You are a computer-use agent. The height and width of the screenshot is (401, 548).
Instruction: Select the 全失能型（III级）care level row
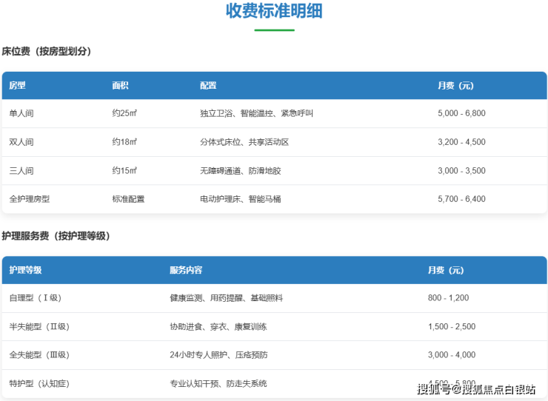coord(39,355)
